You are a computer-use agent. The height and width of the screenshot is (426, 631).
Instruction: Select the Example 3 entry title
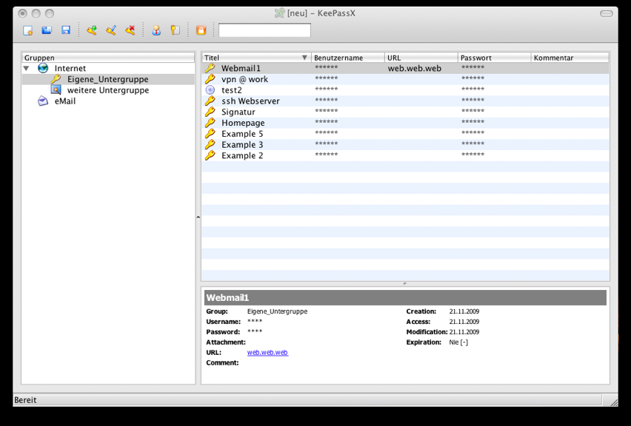(242, 144)
